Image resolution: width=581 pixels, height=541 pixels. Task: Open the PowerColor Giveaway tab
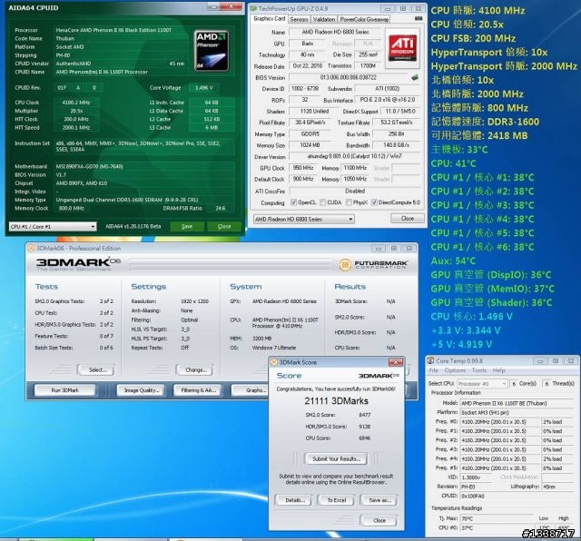pos(364,19)
